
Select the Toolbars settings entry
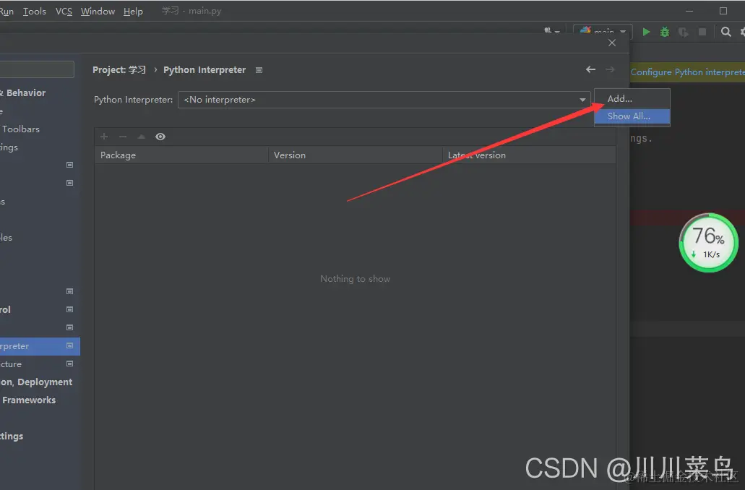21,129
